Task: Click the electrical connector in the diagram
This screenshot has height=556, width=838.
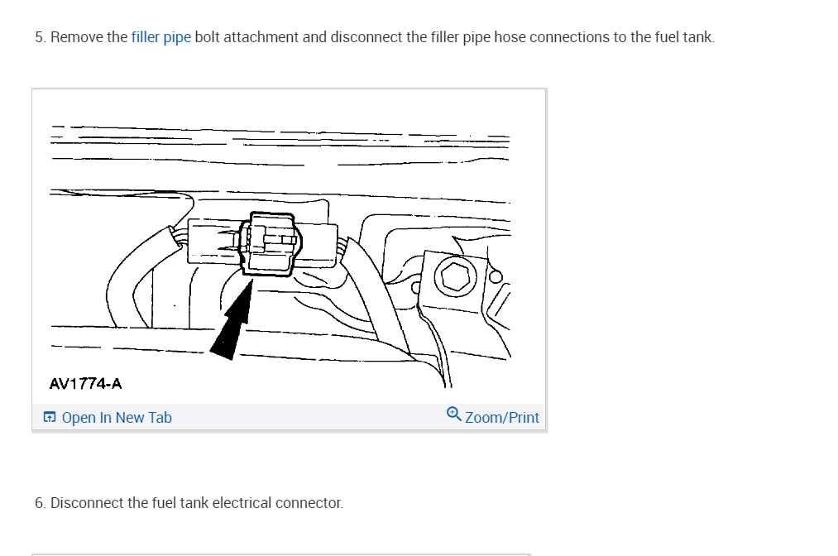Action: click(271, 244)
